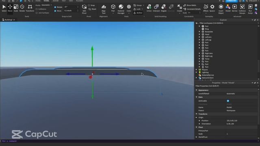260x146 pixels.
Task: Click the Union solid modeling button
Action: 149,8
